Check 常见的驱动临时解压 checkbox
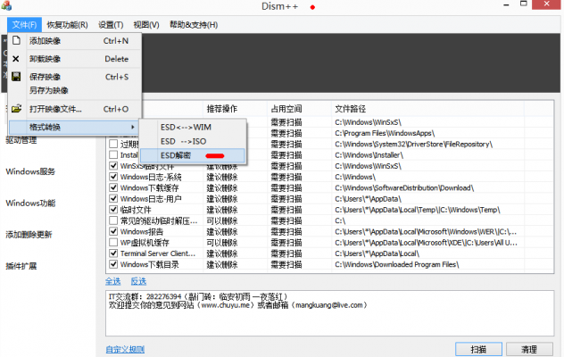Screen dimensions: 564x357 pos(113,220)
